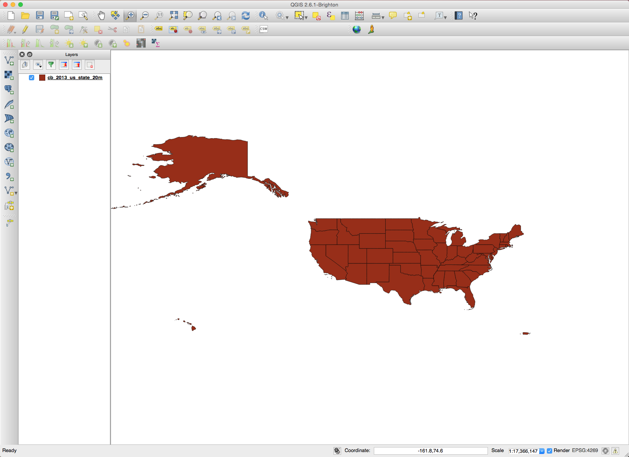Click Show Bookmarks icon
The image size is (629, 457).
click(422, 16)
